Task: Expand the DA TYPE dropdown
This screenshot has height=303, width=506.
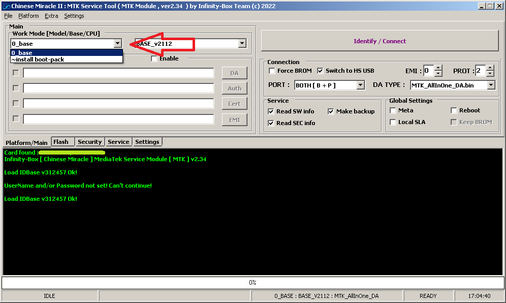Action: click(491, 85)
